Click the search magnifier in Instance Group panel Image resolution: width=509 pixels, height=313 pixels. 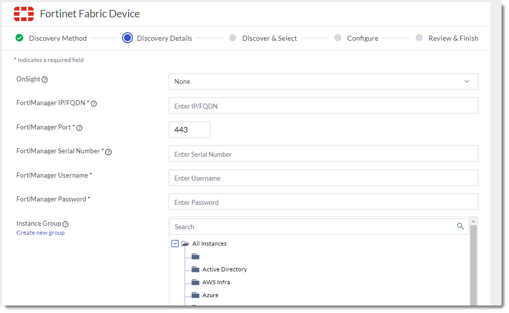click(x=460, y=226)
